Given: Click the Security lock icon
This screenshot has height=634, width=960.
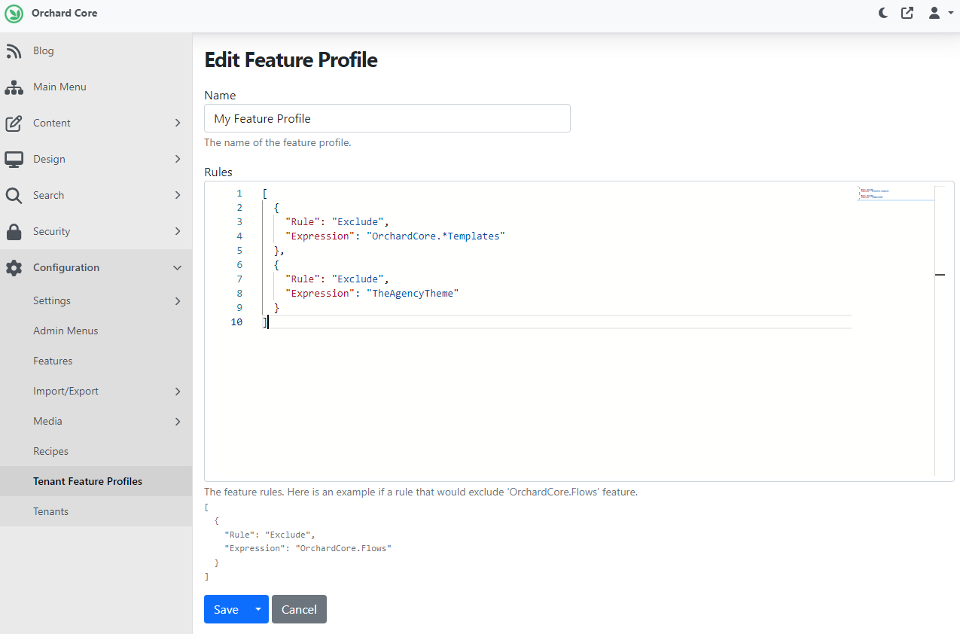Looking at the screenshot, I should pyautogui.click(x=14, y=231).
